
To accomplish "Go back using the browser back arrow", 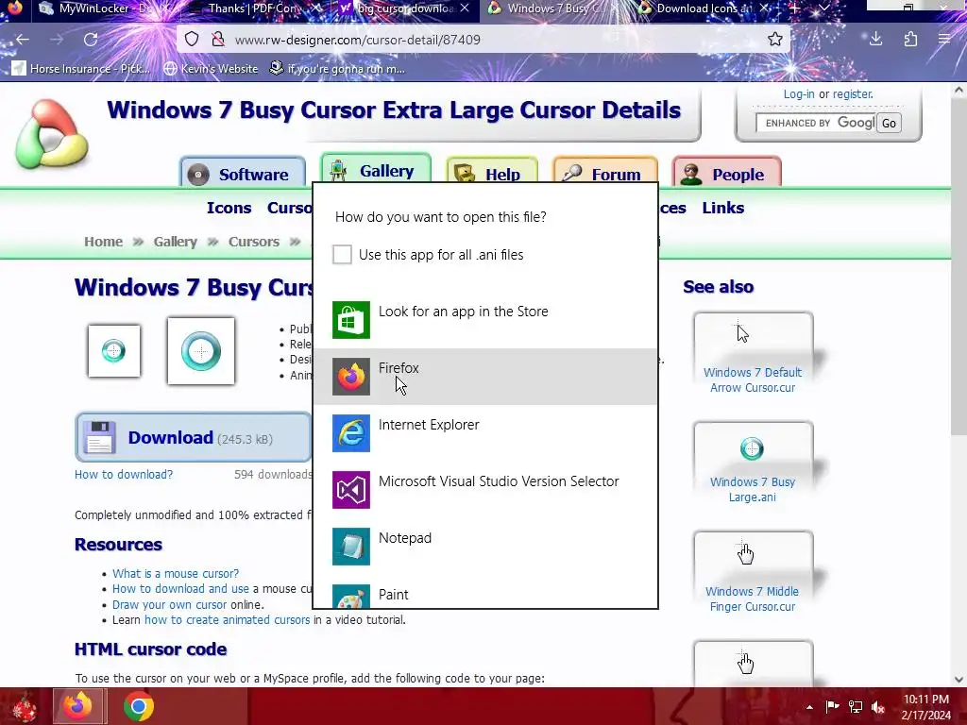I will (23, 40).
